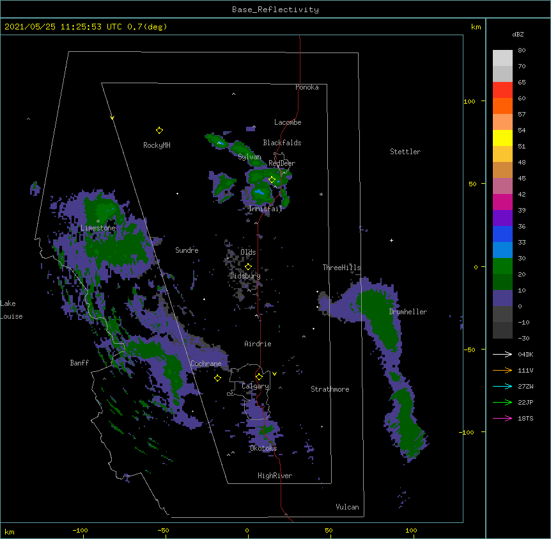Click the Vulcan label

[x=347, y=507]
